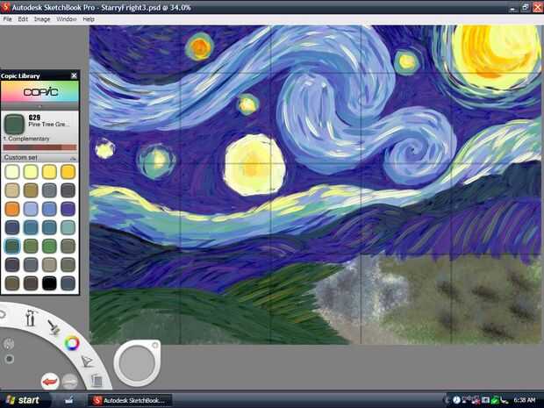Click the red undo arrow
Screen dimensions: 544x408
coord(50,382)
